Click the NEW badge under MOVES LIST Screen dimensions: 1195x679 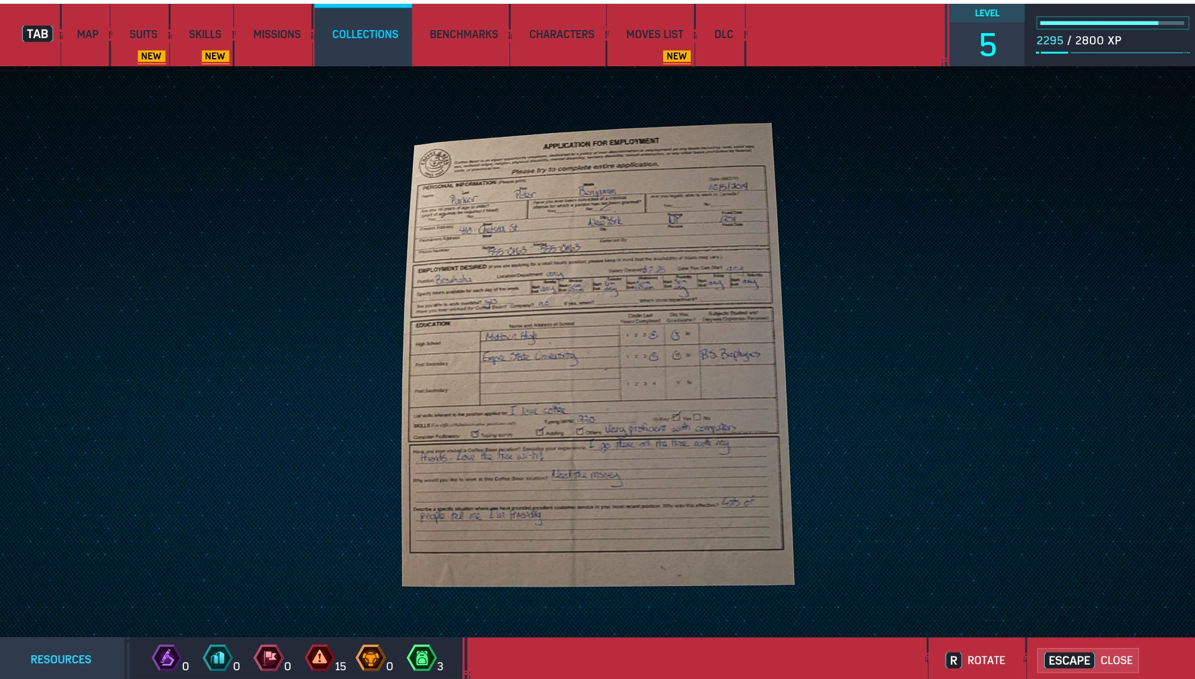pyautogui.click(x=676, y=56)
